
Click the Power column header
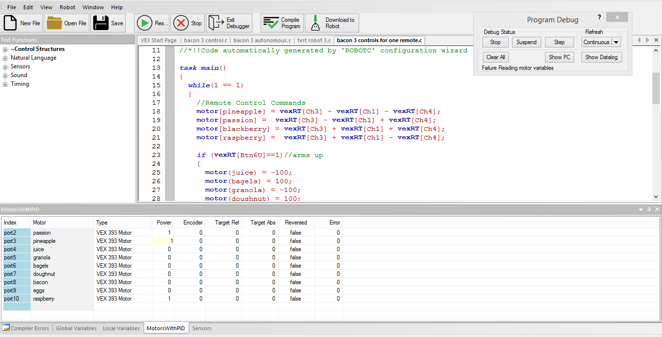click(163, 223)
